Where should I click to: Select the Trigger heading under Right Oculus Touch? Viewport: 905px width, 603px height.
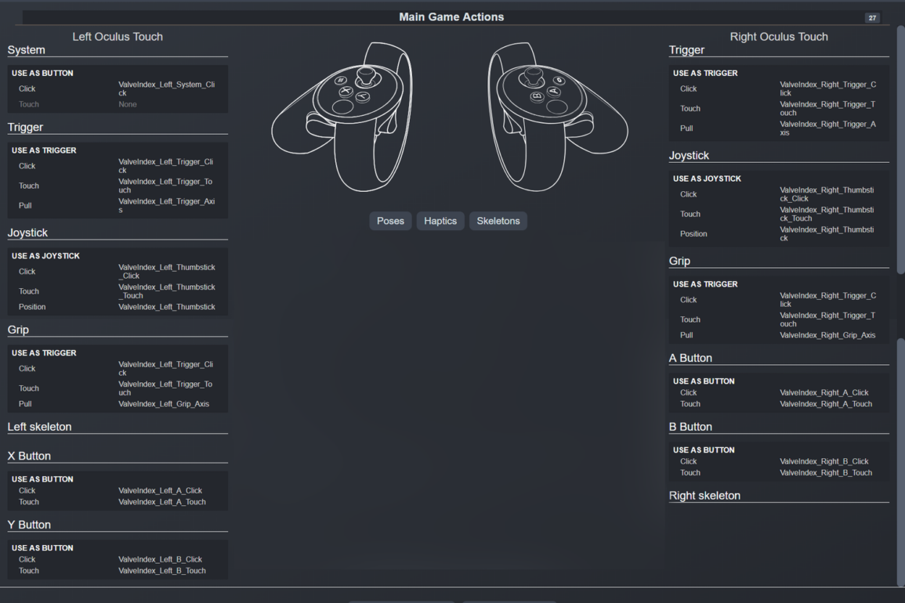[x=687, y=50]
